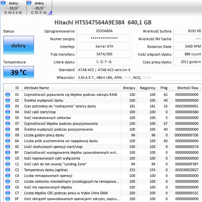This screenshot has height=202, width=202.
Task: Select row 'Ilość naprawionych cykli wyłączenia'
Action: click(x=102, y=158)
